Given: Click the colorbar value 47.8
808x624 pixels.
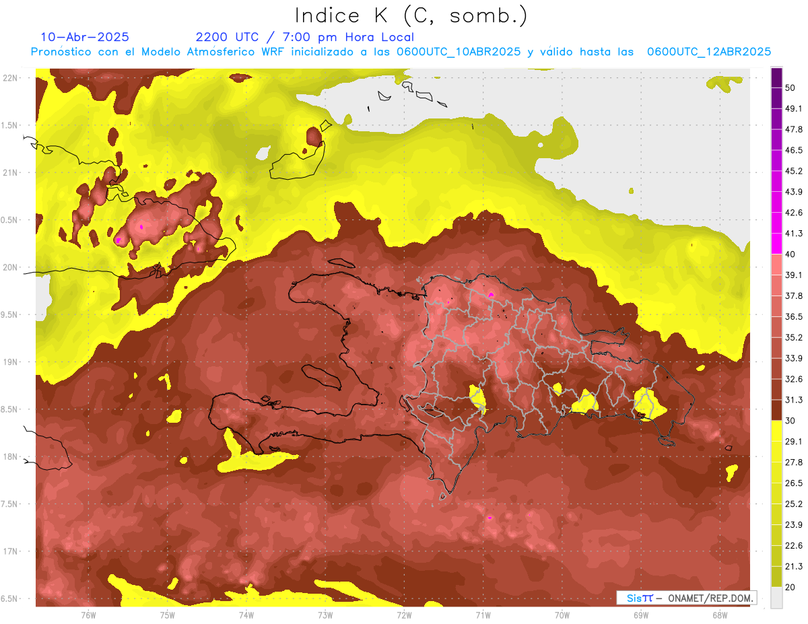Looking at the screenshot, I should 794,129.
